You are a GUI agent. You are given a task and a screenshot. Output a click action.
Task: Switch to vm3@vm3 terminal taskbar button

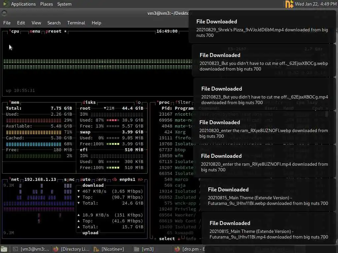pyautogui.click(x=31, y=249)
